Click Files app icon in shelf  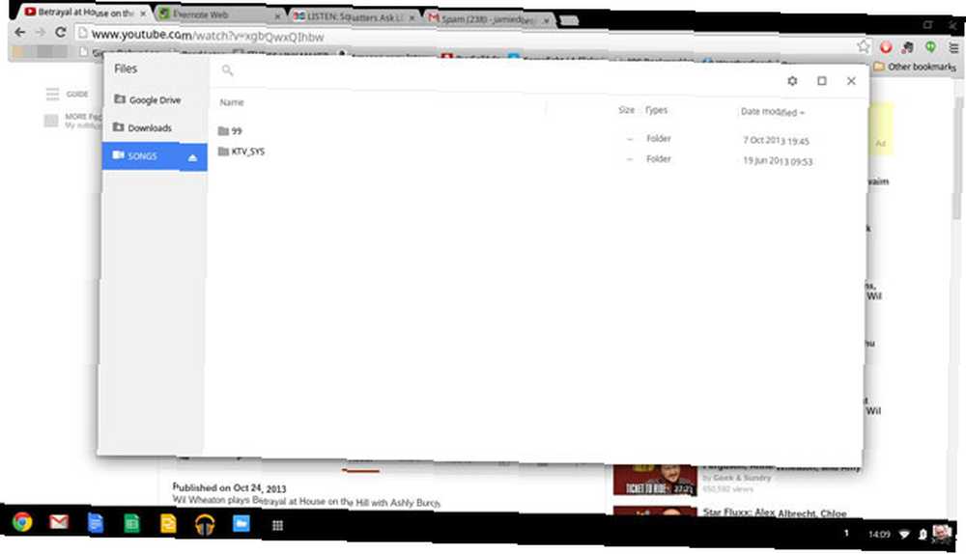(241, 524)
